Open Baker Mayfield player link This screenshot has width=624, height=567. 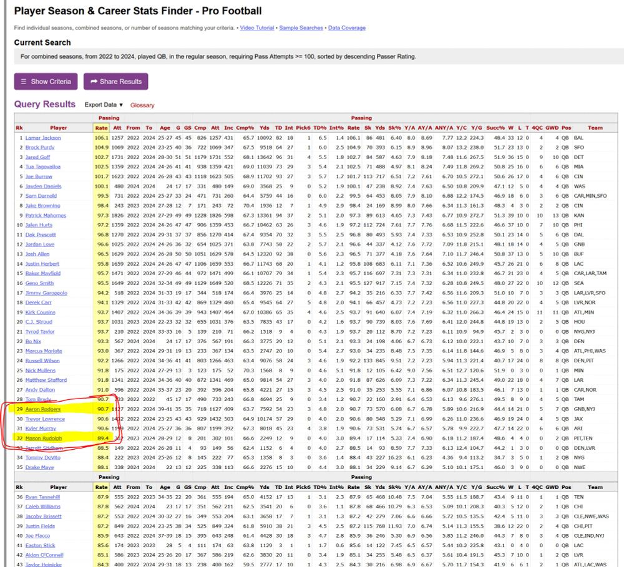(x=43, y=273)
